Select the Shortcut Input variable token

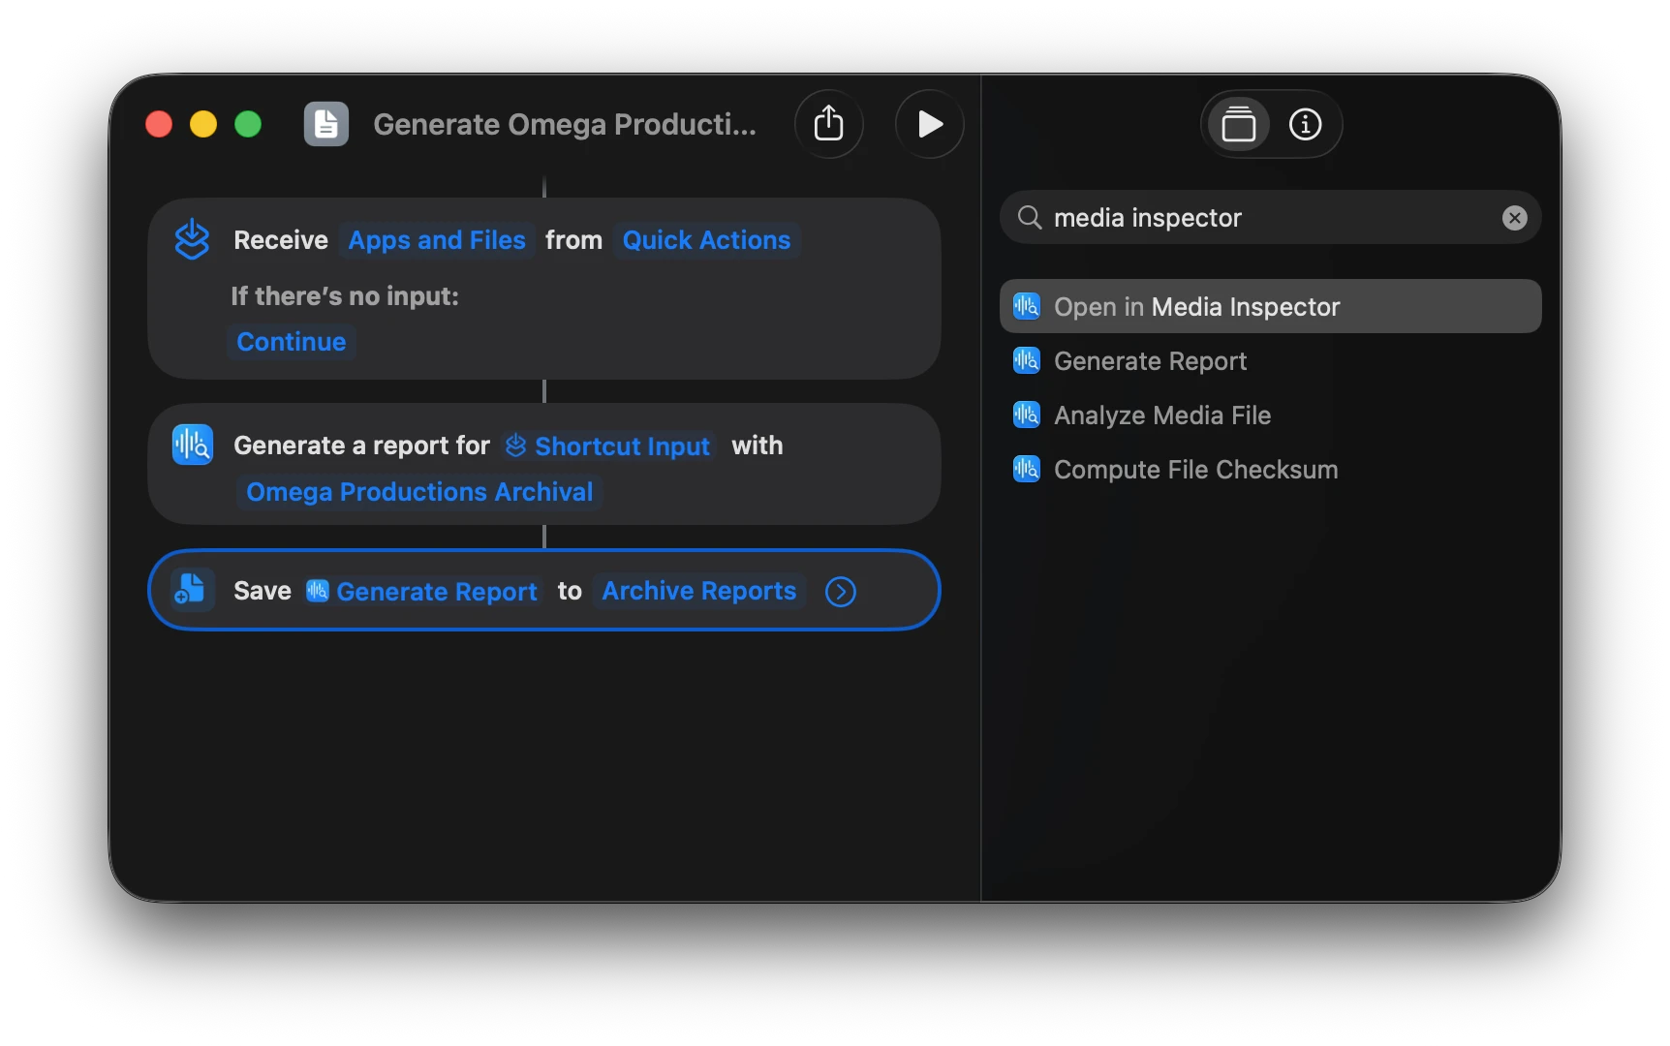608,446
